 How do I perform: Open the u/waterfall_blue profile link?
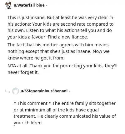pos(29,5)
